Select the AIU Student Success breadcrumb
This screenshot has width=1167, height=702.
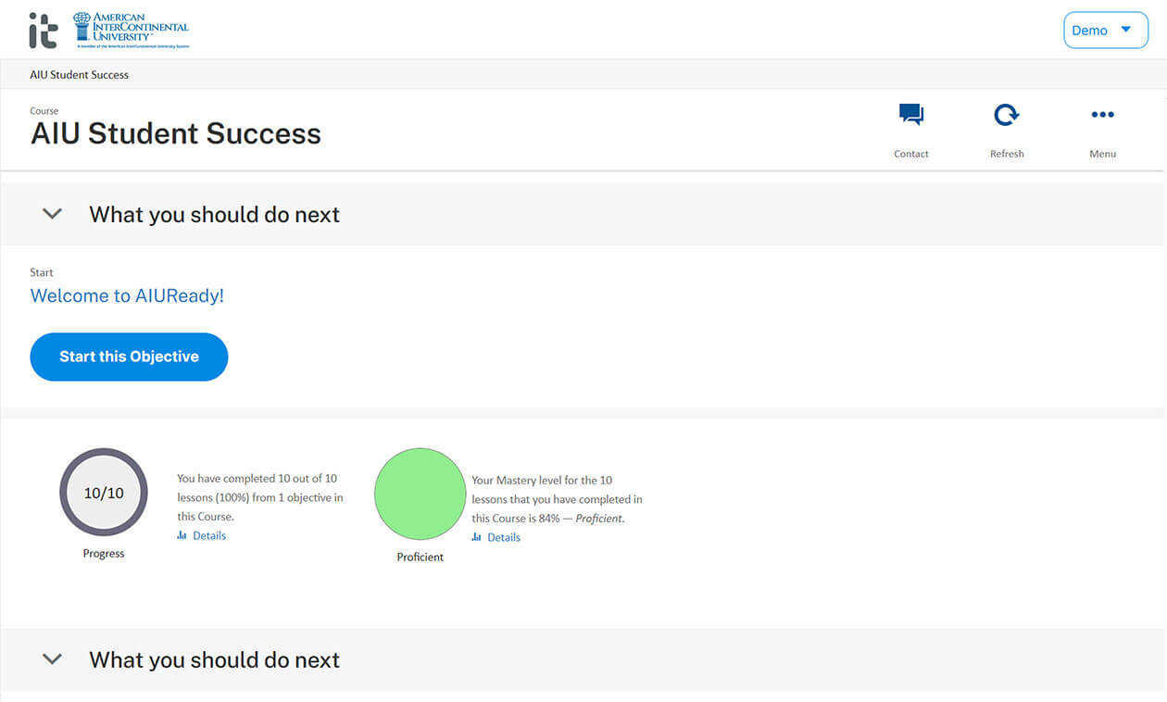click(80, 74)
